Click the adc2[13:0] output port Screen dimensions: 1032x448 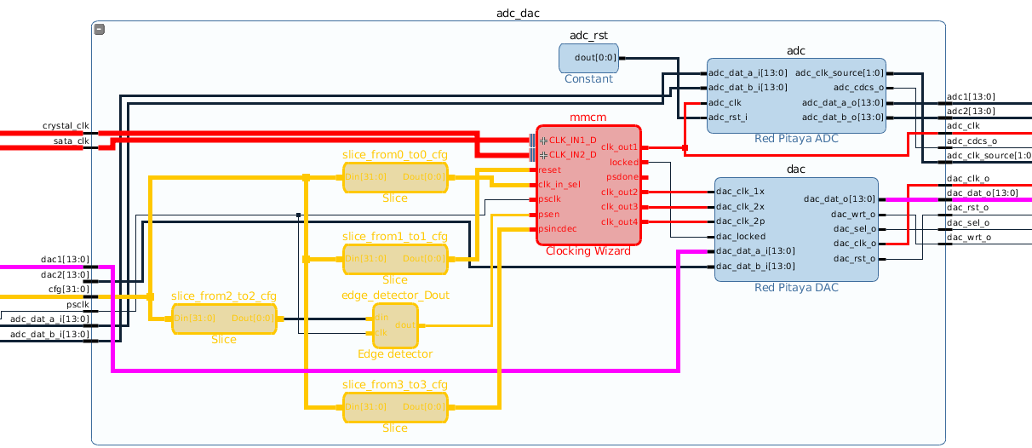972,112
